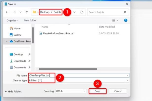
Task: Collapse the panel with Hide Folders
Action: 13,91
